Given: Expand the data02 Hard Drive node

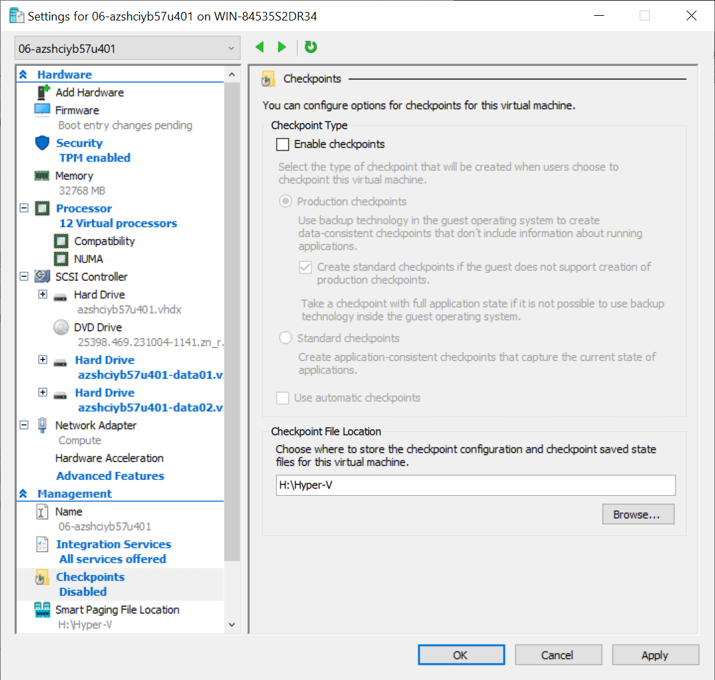Looking at the screenshot, I should (42, 392).
